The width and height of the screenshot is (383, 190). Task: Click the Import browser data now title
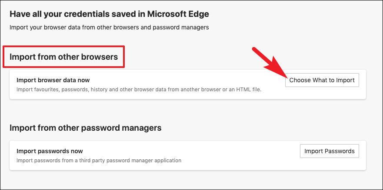(x=53, y=80)
